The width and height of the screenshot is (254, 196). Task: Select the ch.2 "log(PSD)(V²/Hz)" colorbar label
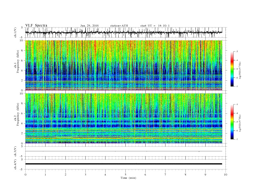point(240,123)
